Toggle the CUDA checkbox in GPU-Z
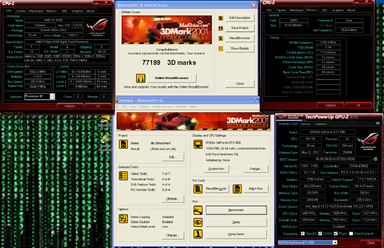 coord(320,234)
